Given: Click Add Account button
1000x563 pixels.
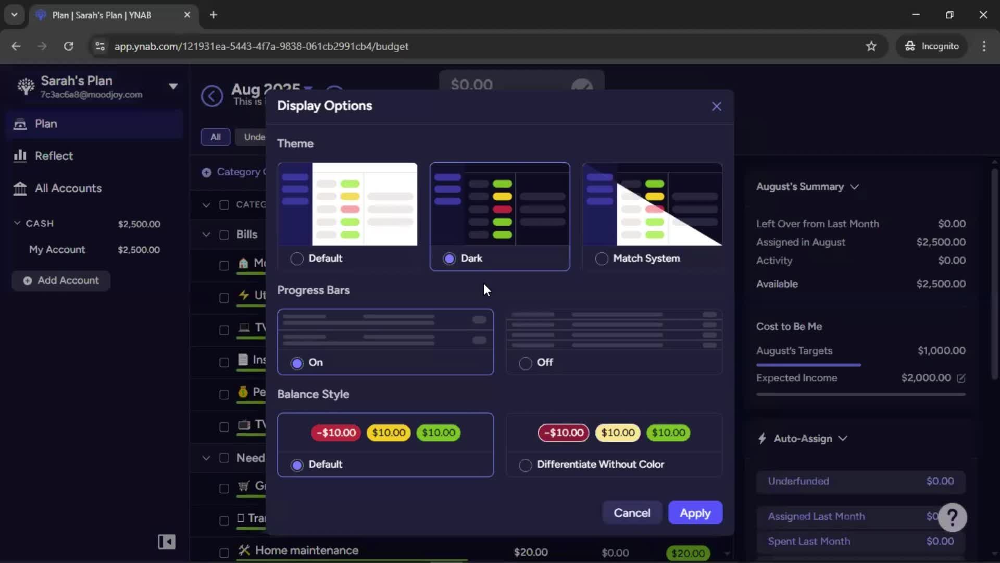Looking at the screenshot, I should point(61,280).
